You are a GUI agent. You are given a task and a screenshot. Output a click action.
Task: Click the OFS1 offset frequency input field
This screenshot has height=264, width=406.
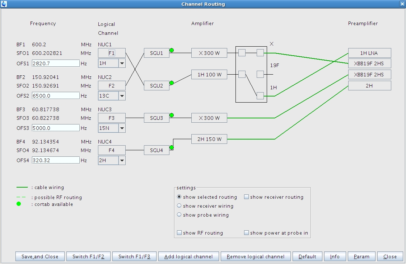tap(56, 63)
